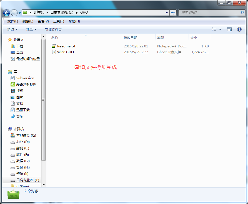
Task: Click the refresh icon beside address bar
Action: coord(173,13)
